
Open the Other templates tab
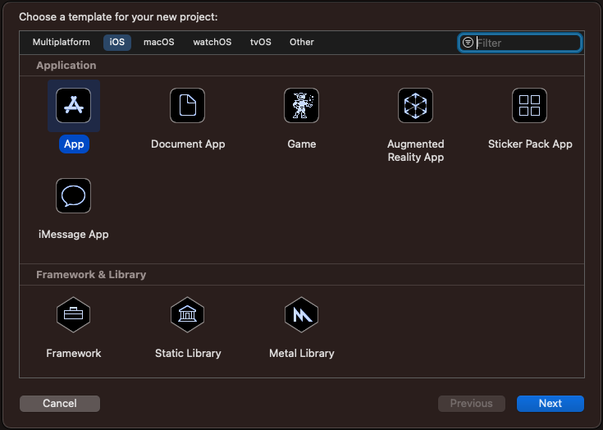pos(302,42)
